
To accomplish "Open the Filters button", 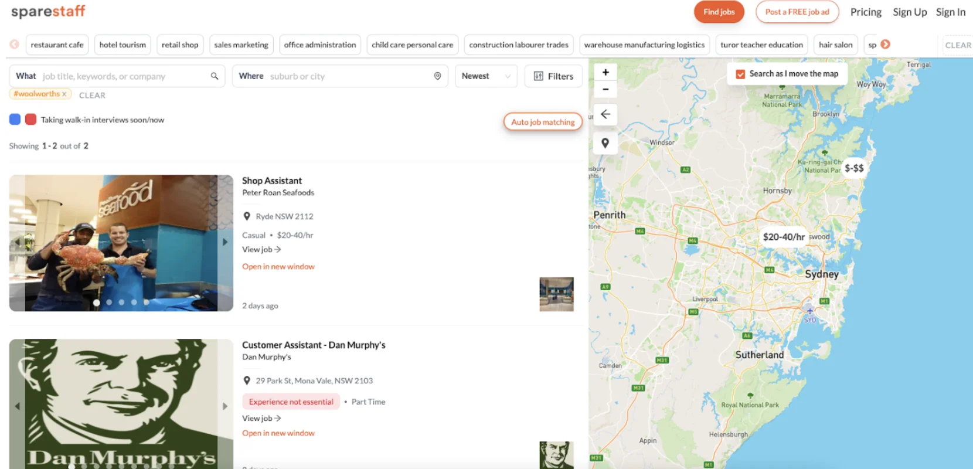I will point(553,76).
